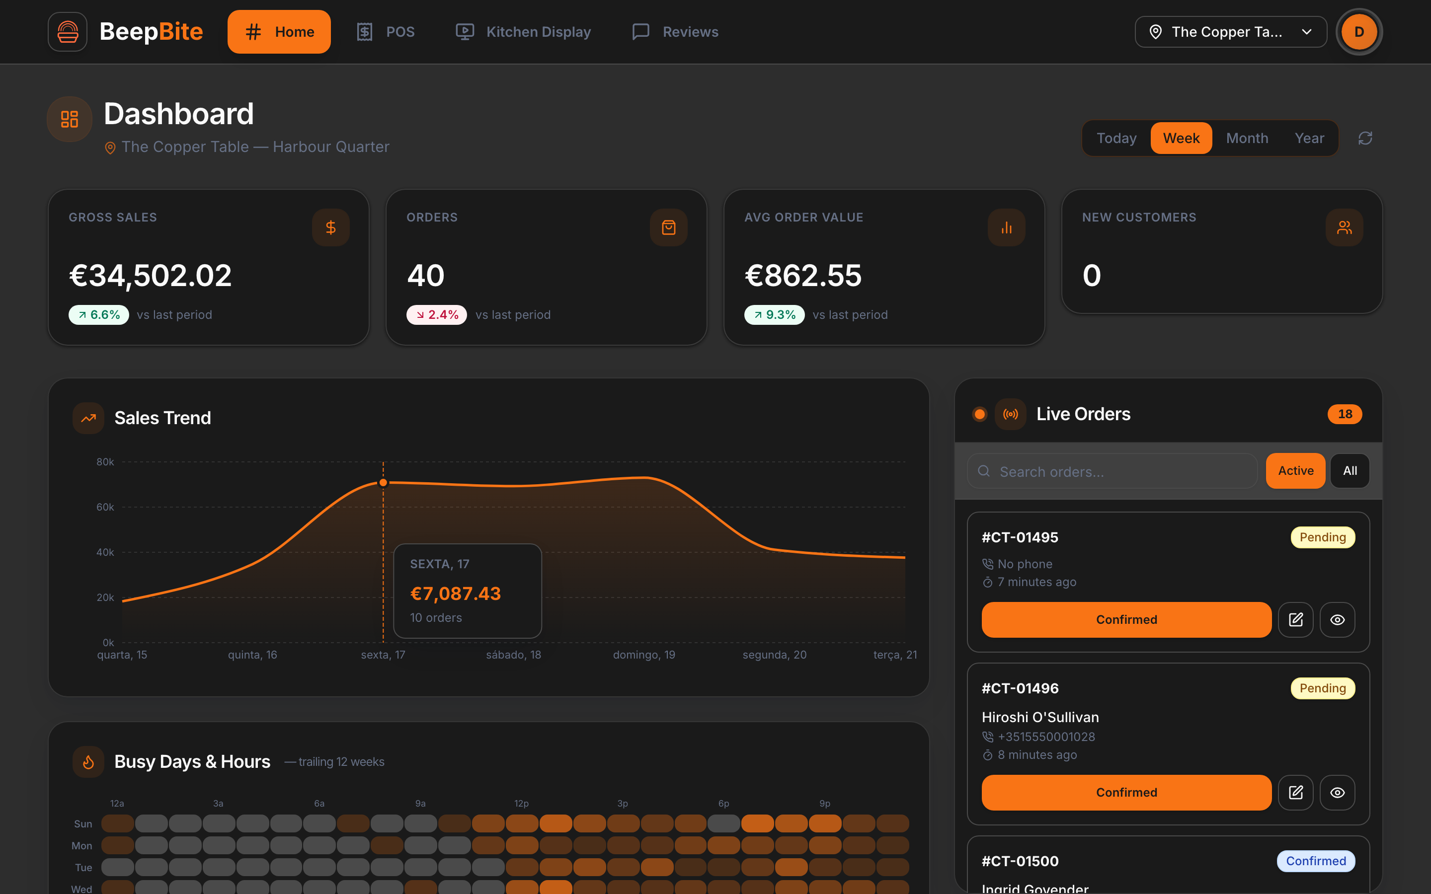Refresh the dashboard data
Viewport: 1431px width, 894px height.
click(1365, 139)
